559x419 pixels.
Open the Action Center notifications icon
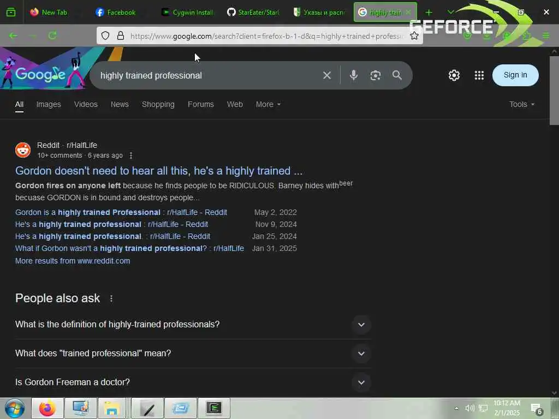pyautogui.click(x=537, y=409)
